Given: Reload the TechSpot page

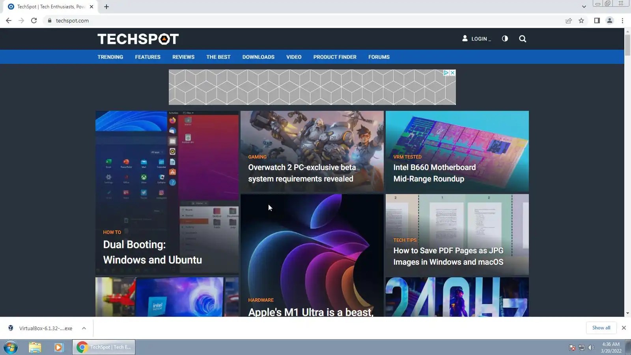Looking at the screenshot, I should 34,21.
